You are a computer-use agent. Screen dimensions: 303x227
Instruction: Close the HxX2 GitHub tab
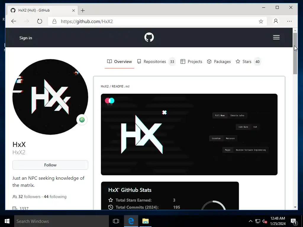(x=73, y=10)
